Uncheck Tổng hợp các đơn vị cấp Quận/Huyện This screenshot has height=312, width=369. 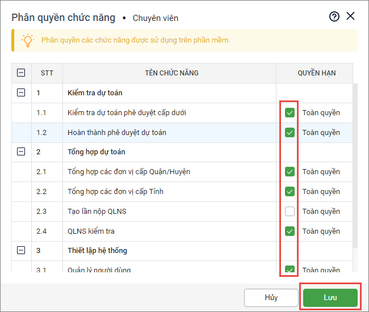(290, 171)
